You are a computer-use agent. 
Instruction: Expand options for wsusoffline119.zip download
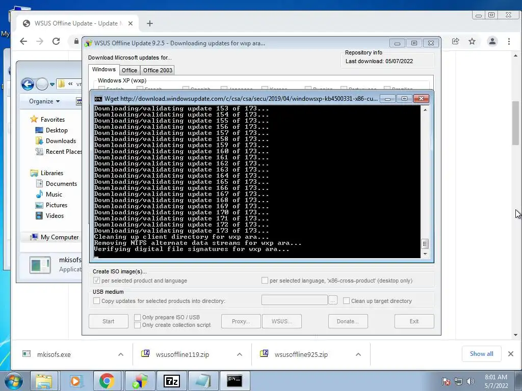coord(240,354)
